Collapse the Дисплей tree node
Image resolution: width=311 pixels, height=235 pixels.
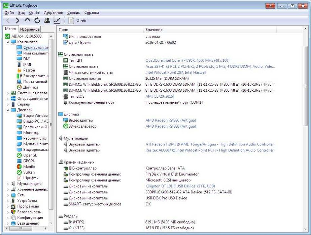(8, 110)
